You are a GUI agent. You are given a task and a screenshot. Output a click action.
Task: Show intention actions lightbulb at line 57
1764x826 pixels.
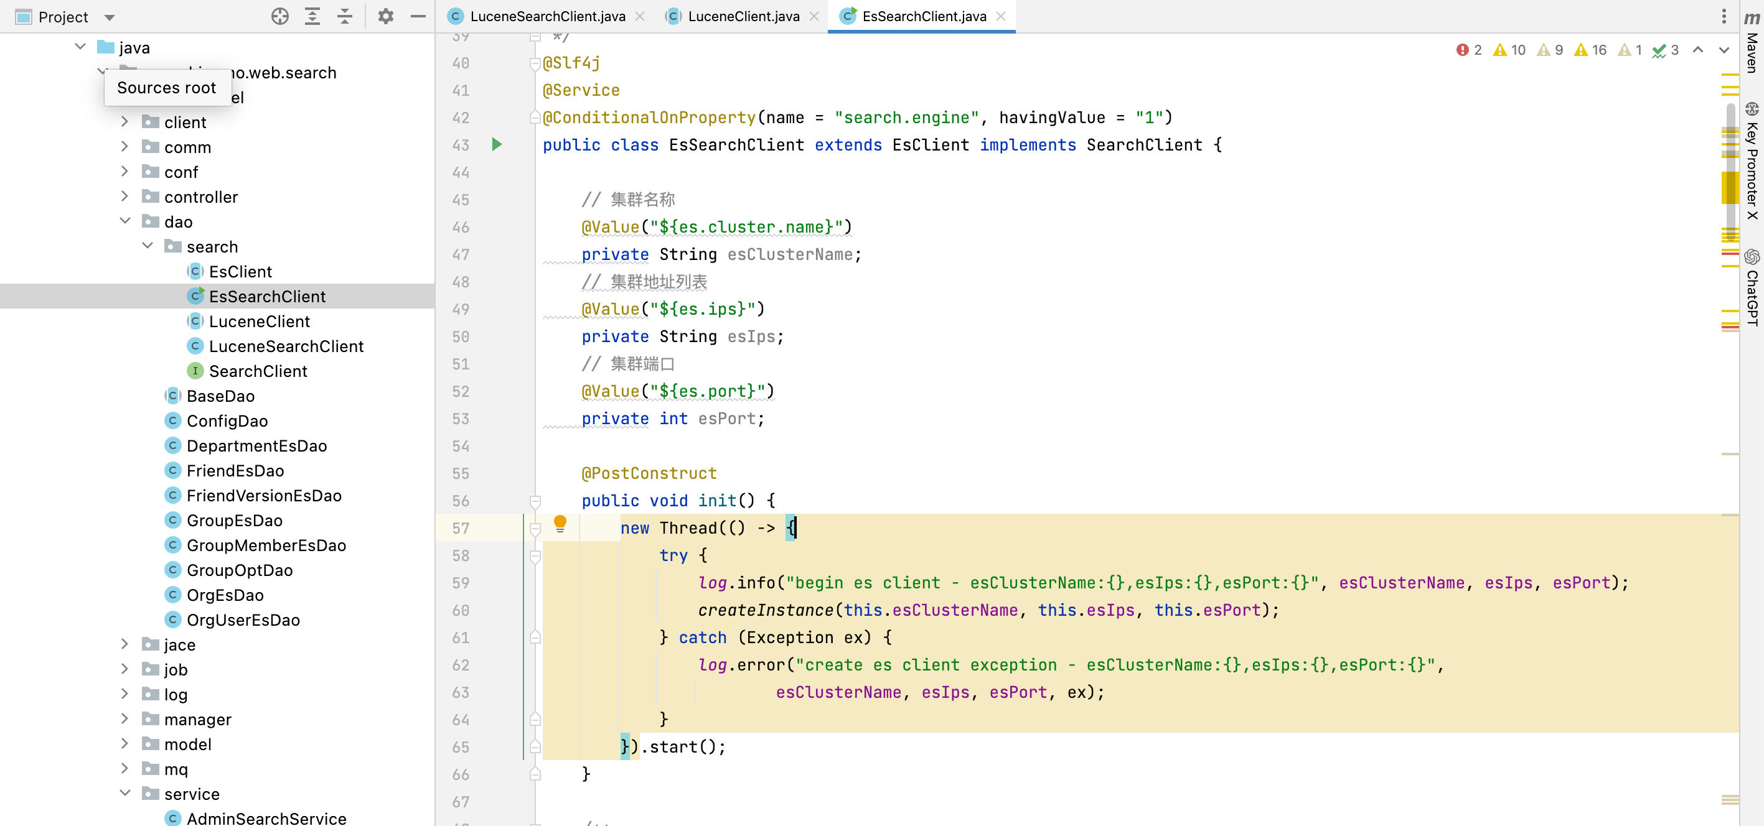coord(560,524)
